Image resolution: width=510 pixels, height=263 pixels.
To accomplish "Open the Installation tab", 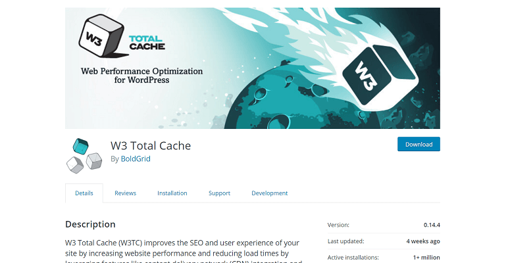I will (x=172, y=193).
